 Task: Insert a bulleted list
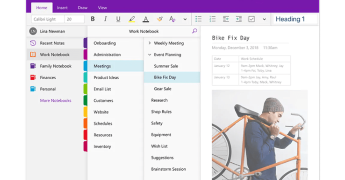coord(199,19)
